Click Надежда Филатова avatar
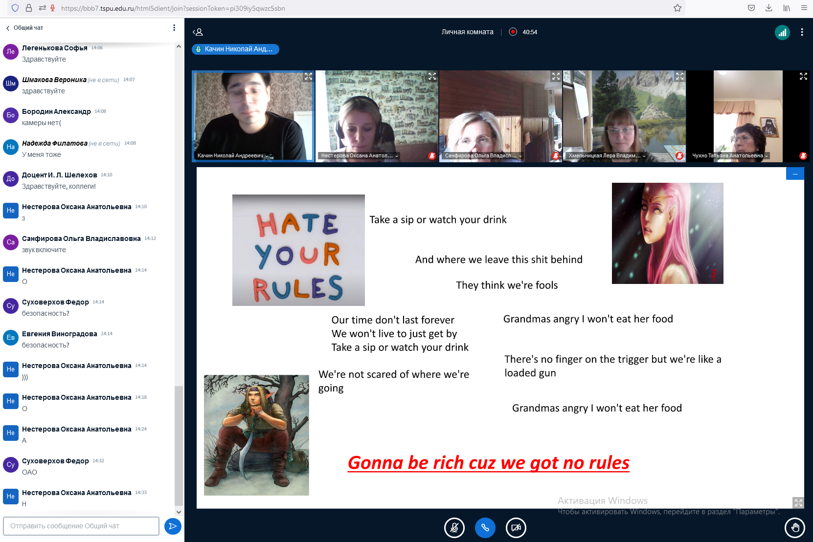 11,147
